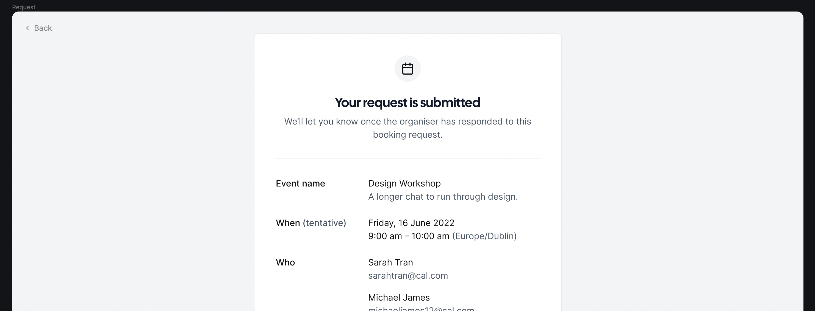Click the 'Request' label at top left
The width and height of the screenshot is (815, 311).
coord(24,7)
